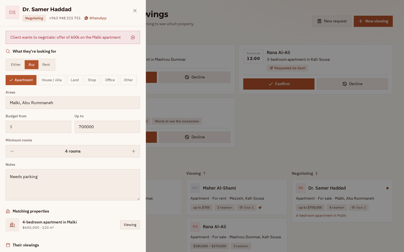
Task: Select the Either option for deal type
Action: click(16, 65)
